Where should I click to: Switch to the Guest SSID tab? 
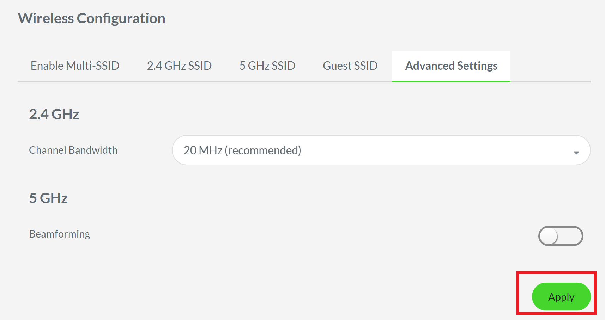[350, 66]
